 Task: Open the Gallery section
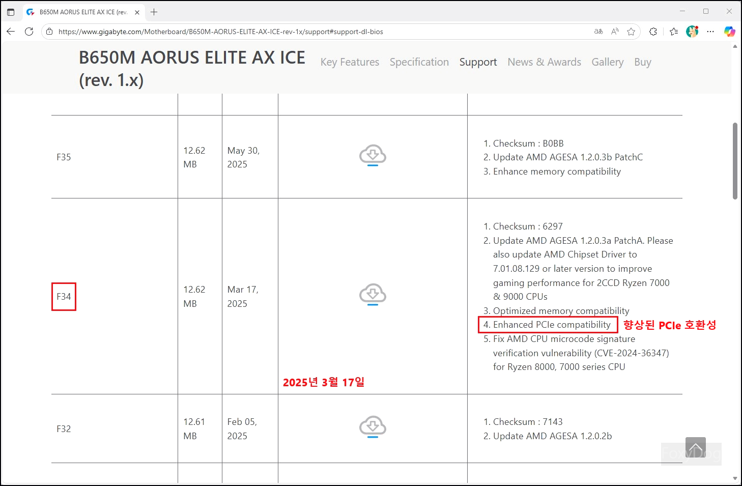click(607, 62)
